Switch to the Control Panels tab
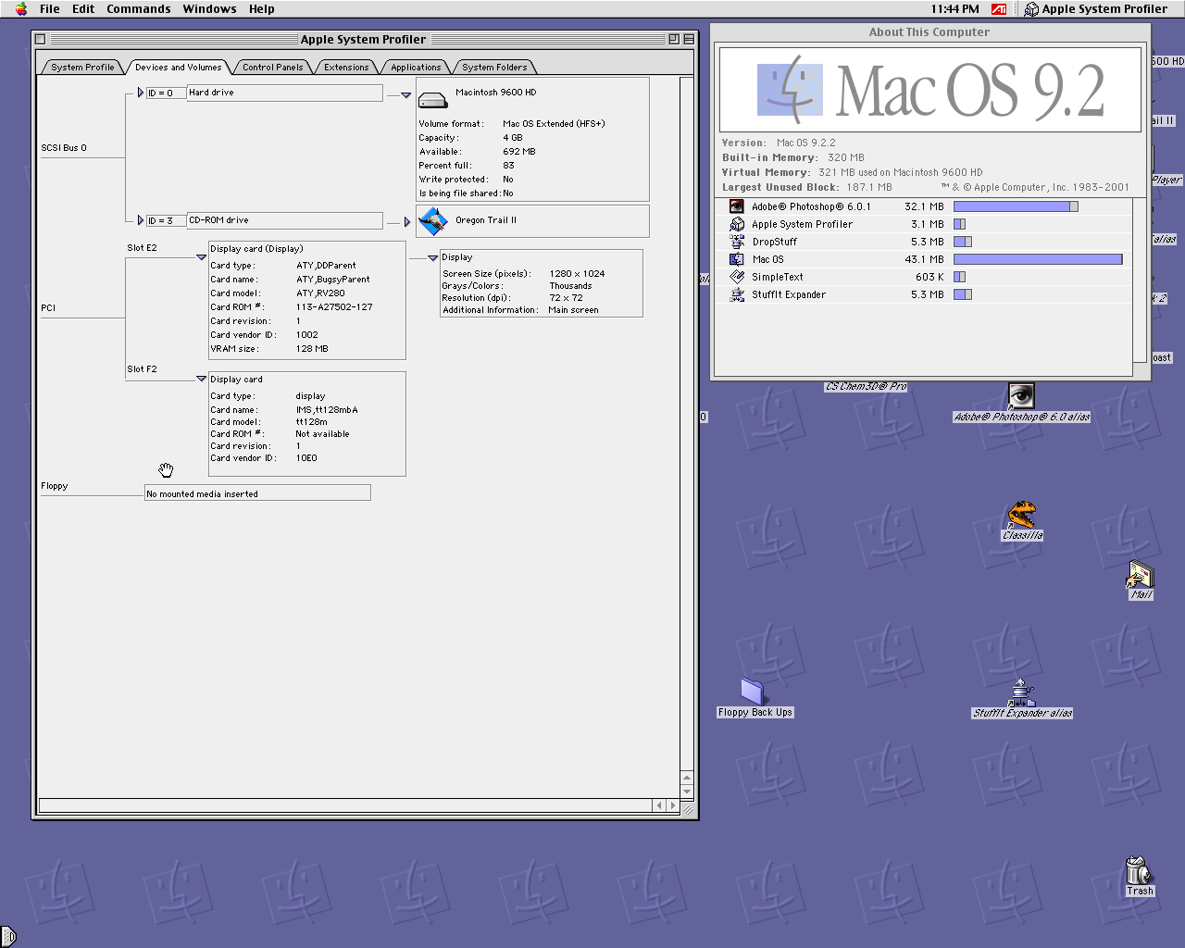Screen dimensions: 1185x948 click(272, 67)
